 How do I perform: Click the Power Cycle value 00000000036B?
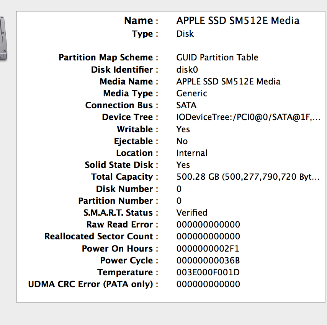pyautogui.click(x=208, y=260)
